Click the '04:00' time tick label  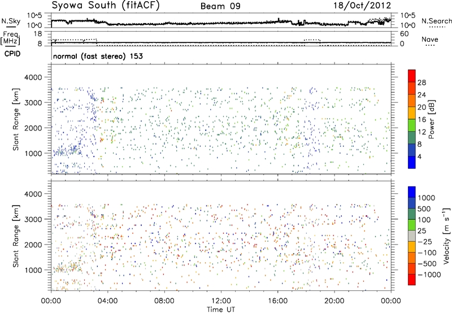click(107, 301)
